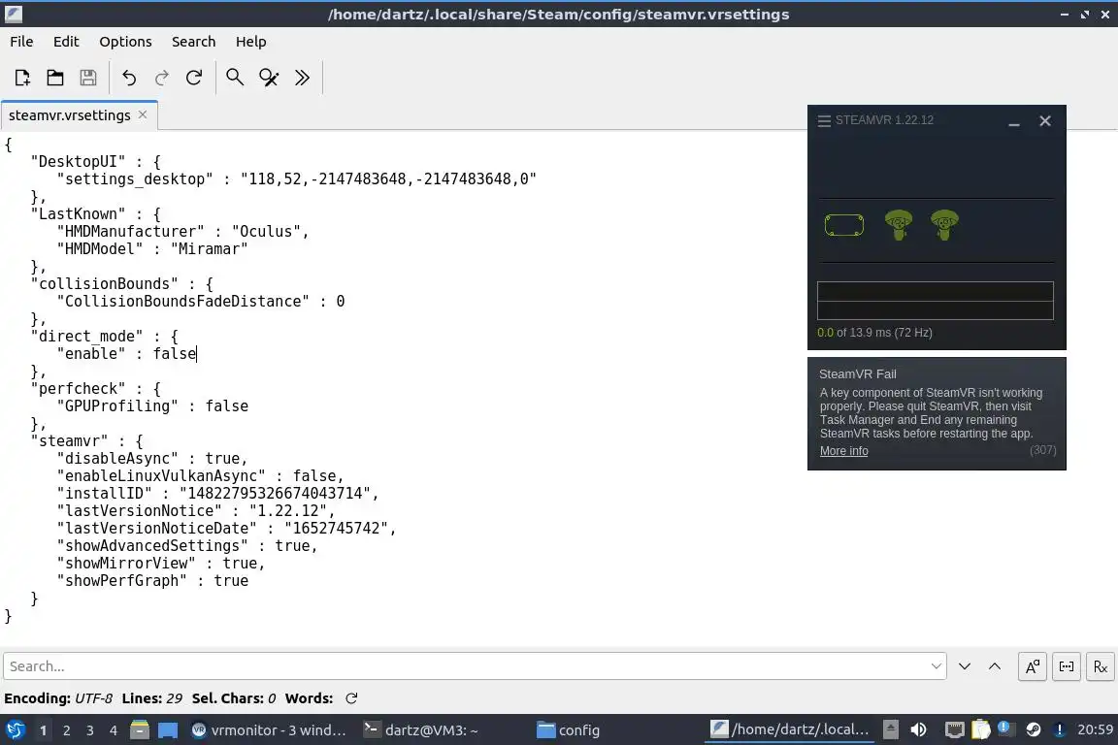
Task: Redo the last undone edit
Action: coord(162,77)
